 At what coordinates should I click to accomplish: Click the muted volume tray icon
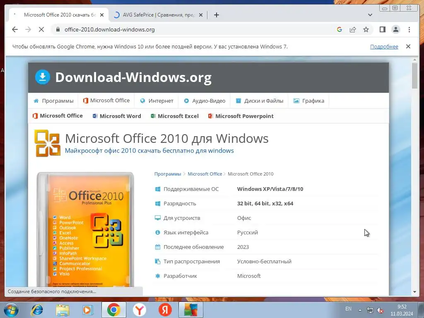(380, 310)
